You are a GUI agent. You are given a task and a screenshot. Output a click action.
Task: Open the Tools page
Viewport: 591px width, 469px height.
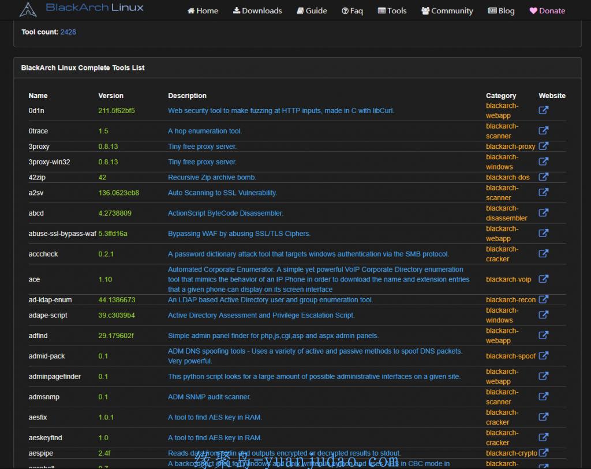[392, 10]
